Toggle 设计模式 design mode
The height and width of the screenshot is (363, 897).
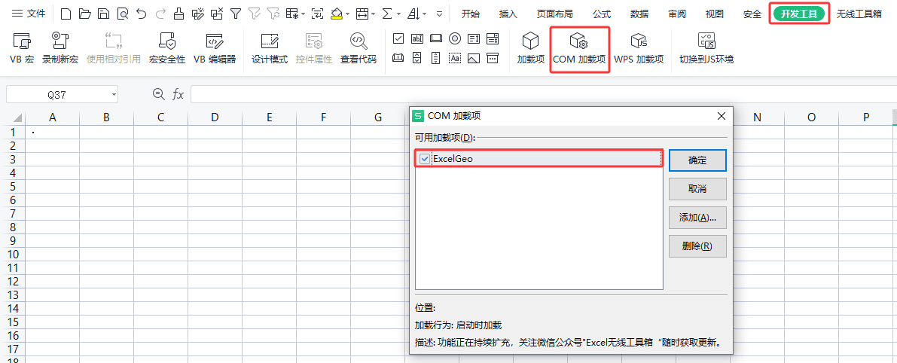click(270, 49)
